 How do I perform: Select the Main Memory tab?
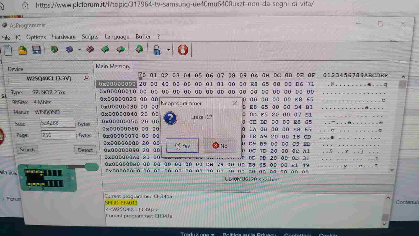coord(113,66)
